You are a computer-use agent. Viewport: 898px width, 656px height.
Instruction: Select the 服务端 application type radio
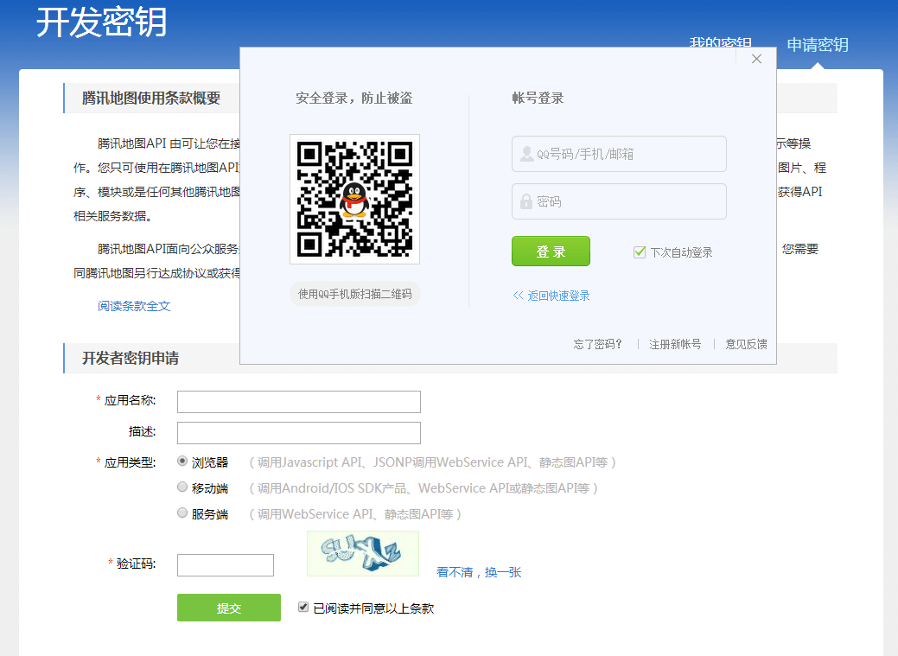(182, 513)
